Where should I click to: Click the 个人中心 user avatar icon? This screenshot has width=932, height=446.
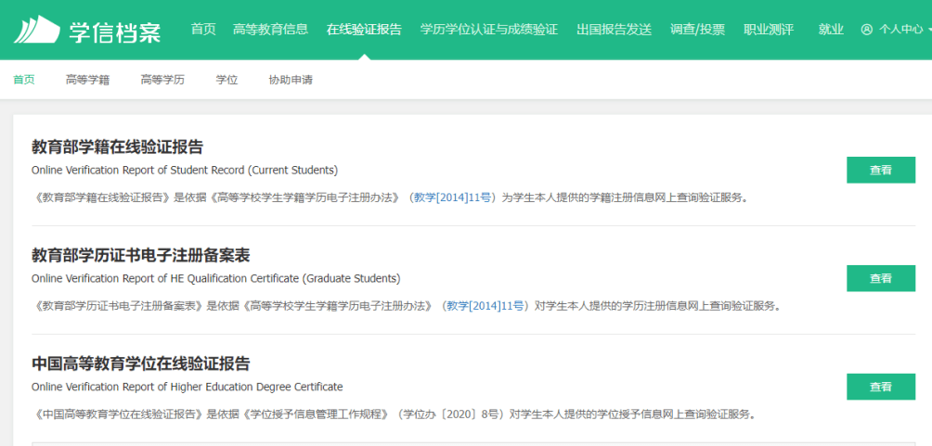867,30
